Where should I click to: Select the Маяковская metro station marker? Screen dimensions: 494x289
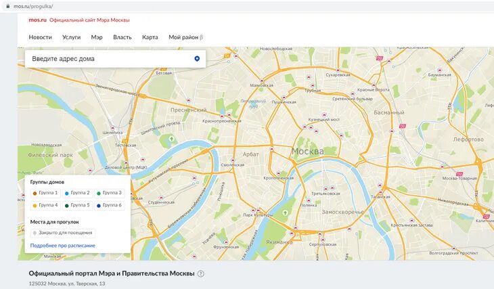(x=261, y=81)
